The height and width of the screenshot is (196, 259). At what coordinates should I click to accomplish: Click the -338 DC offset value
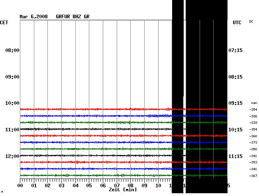(x=253, y=123)
